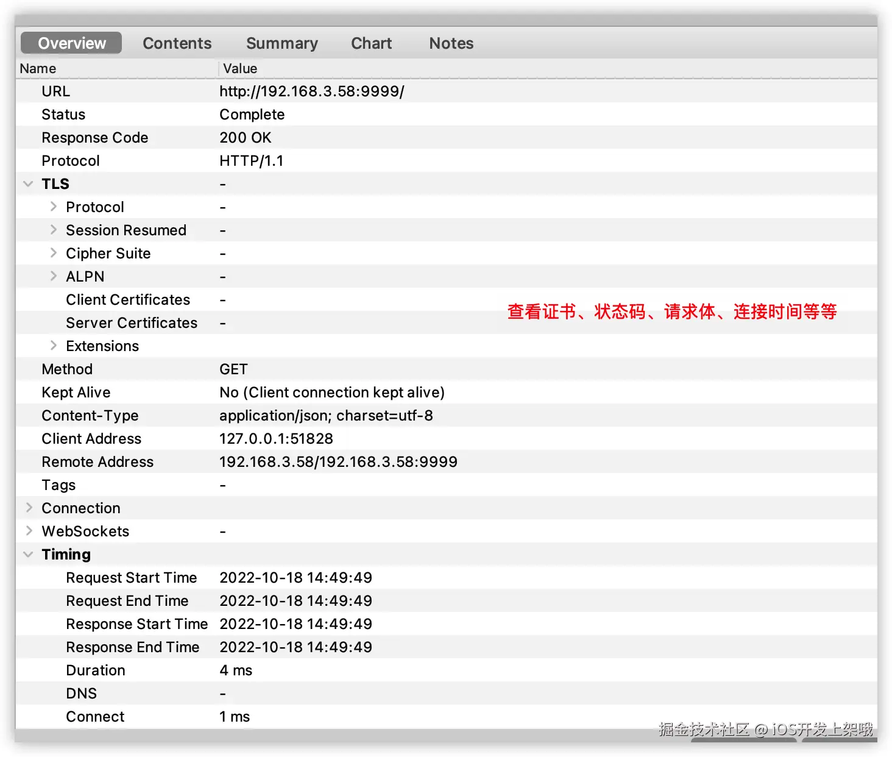The image size is (892, 757).
Task: Open the Notes tab
Action: [x=451, y=43]
